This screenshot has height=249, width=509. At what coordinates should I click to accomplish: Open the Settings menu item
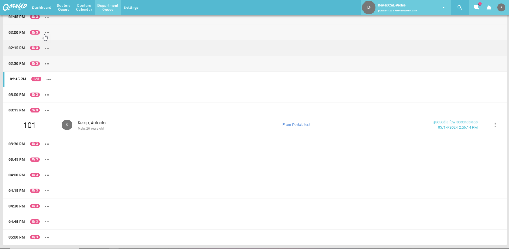131,8
